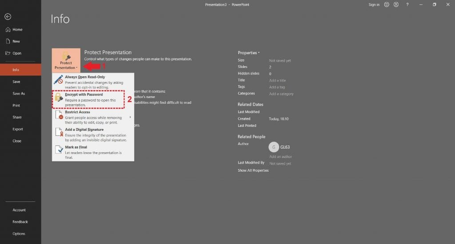Click the Add a tag field
This screenshot has height=244, width=455.
tap(277, 87)
